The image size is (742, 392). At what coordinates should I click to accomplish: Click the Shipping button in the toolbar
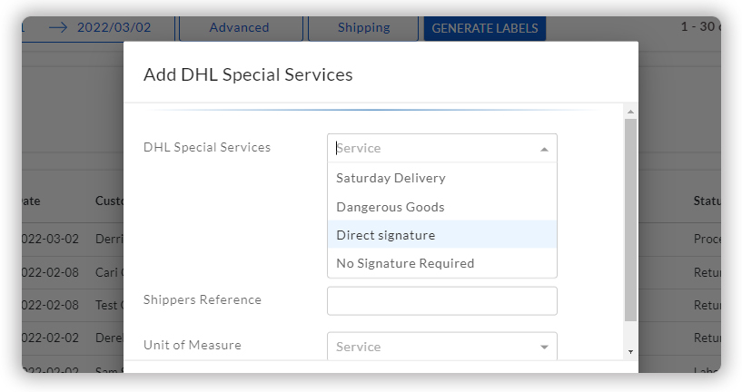tap(363, 28)
